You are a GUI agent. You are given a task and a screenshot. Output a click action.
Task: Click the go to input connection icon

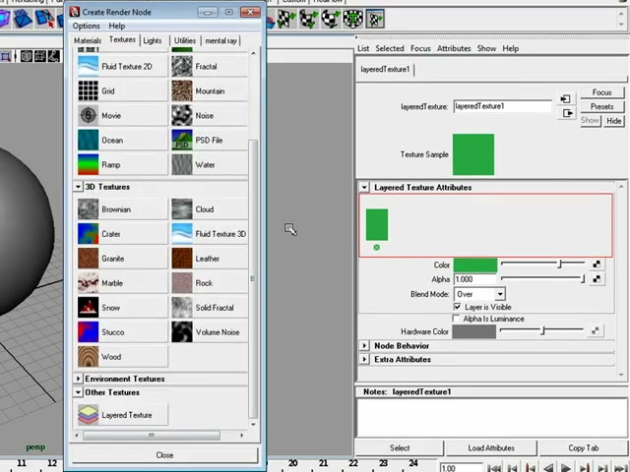(566, 98)
